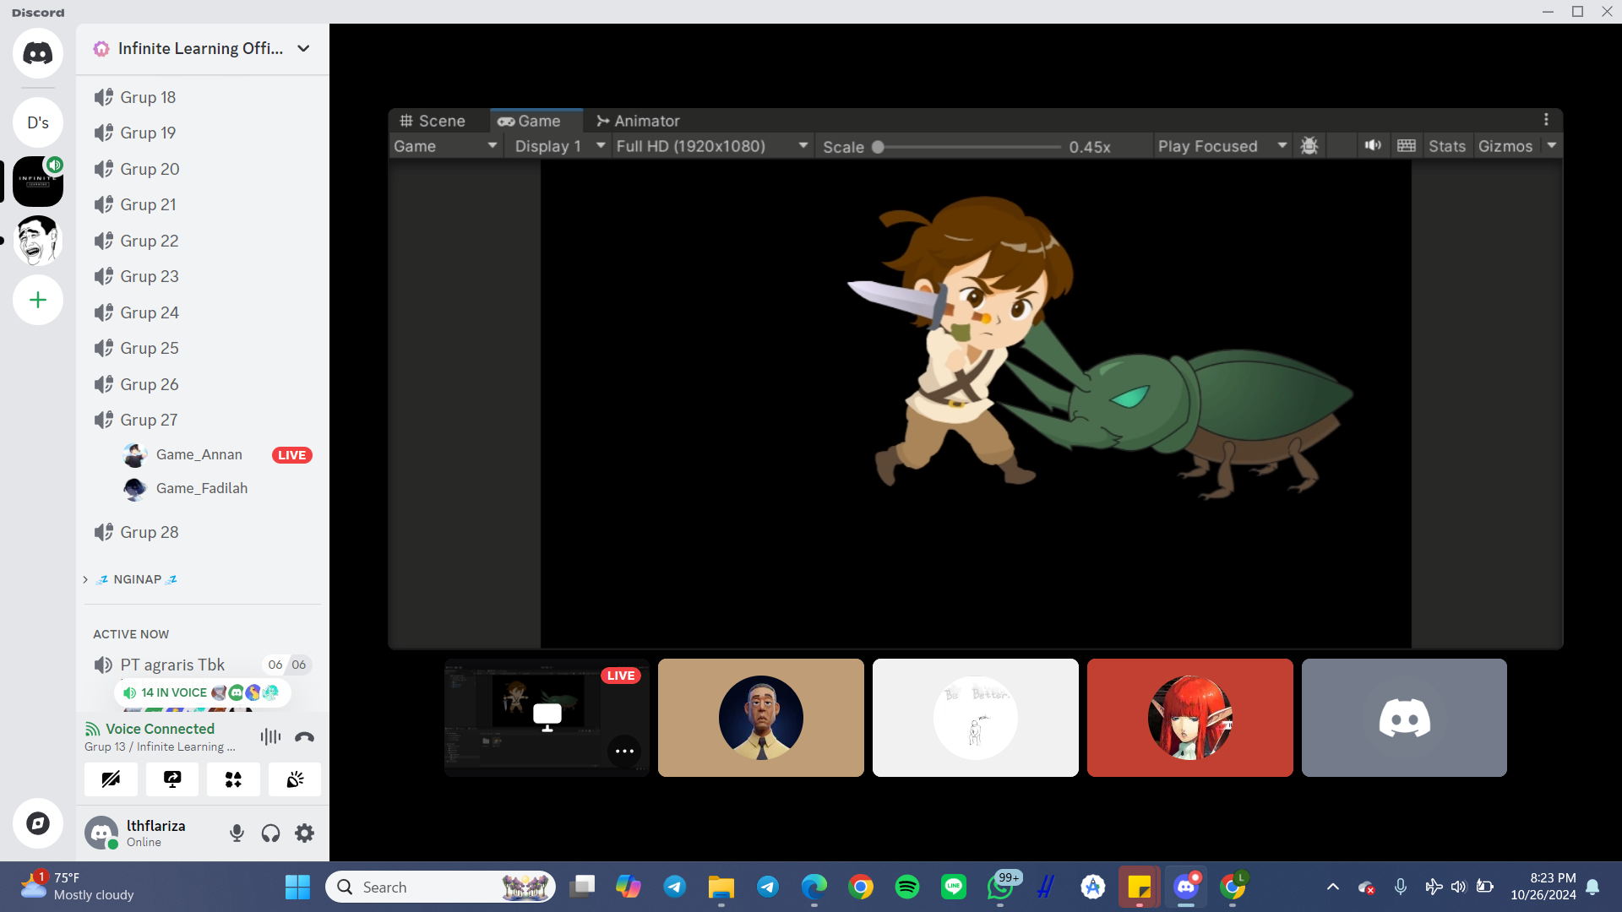Open Spotify from taskbar
This screenshot has width=1622, height=912.
point(907,887)
